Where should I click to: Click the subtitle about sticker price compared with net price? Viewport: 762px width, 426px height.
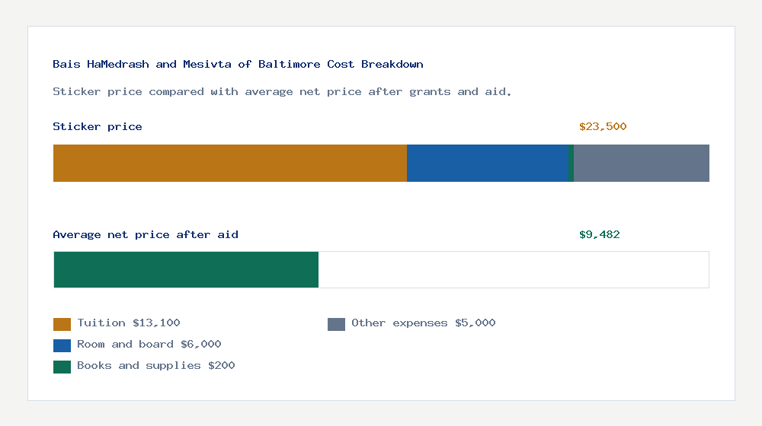[x=282, y=92]
